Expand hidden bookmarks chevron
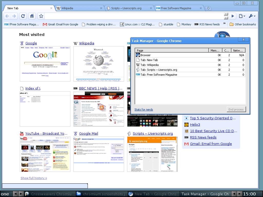This screenshot has width=263, height=197. (x=224, y=23)
